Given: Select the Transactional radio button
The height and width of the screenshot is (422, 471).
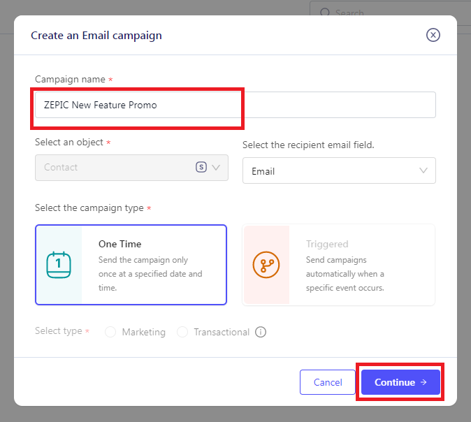Looking at the screenshot, I should 182,332.
